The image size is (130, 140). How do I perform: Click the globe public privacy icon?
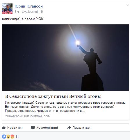coord(42,12)
